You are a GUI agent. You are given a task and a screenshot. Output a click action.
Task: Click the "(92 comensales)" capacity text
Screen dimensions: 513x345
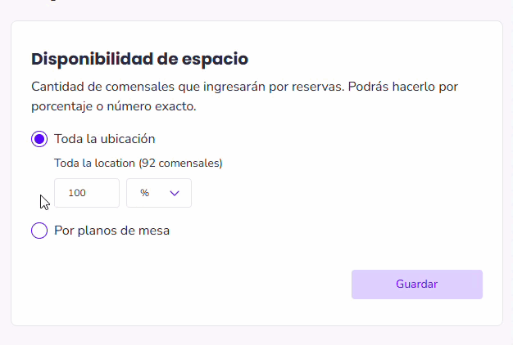tap(180, 163)
